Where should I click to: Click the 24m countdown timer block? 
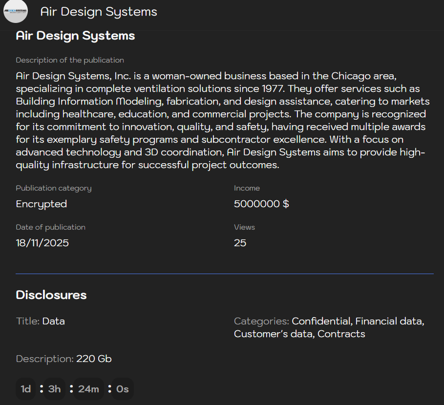click(88, 389)
